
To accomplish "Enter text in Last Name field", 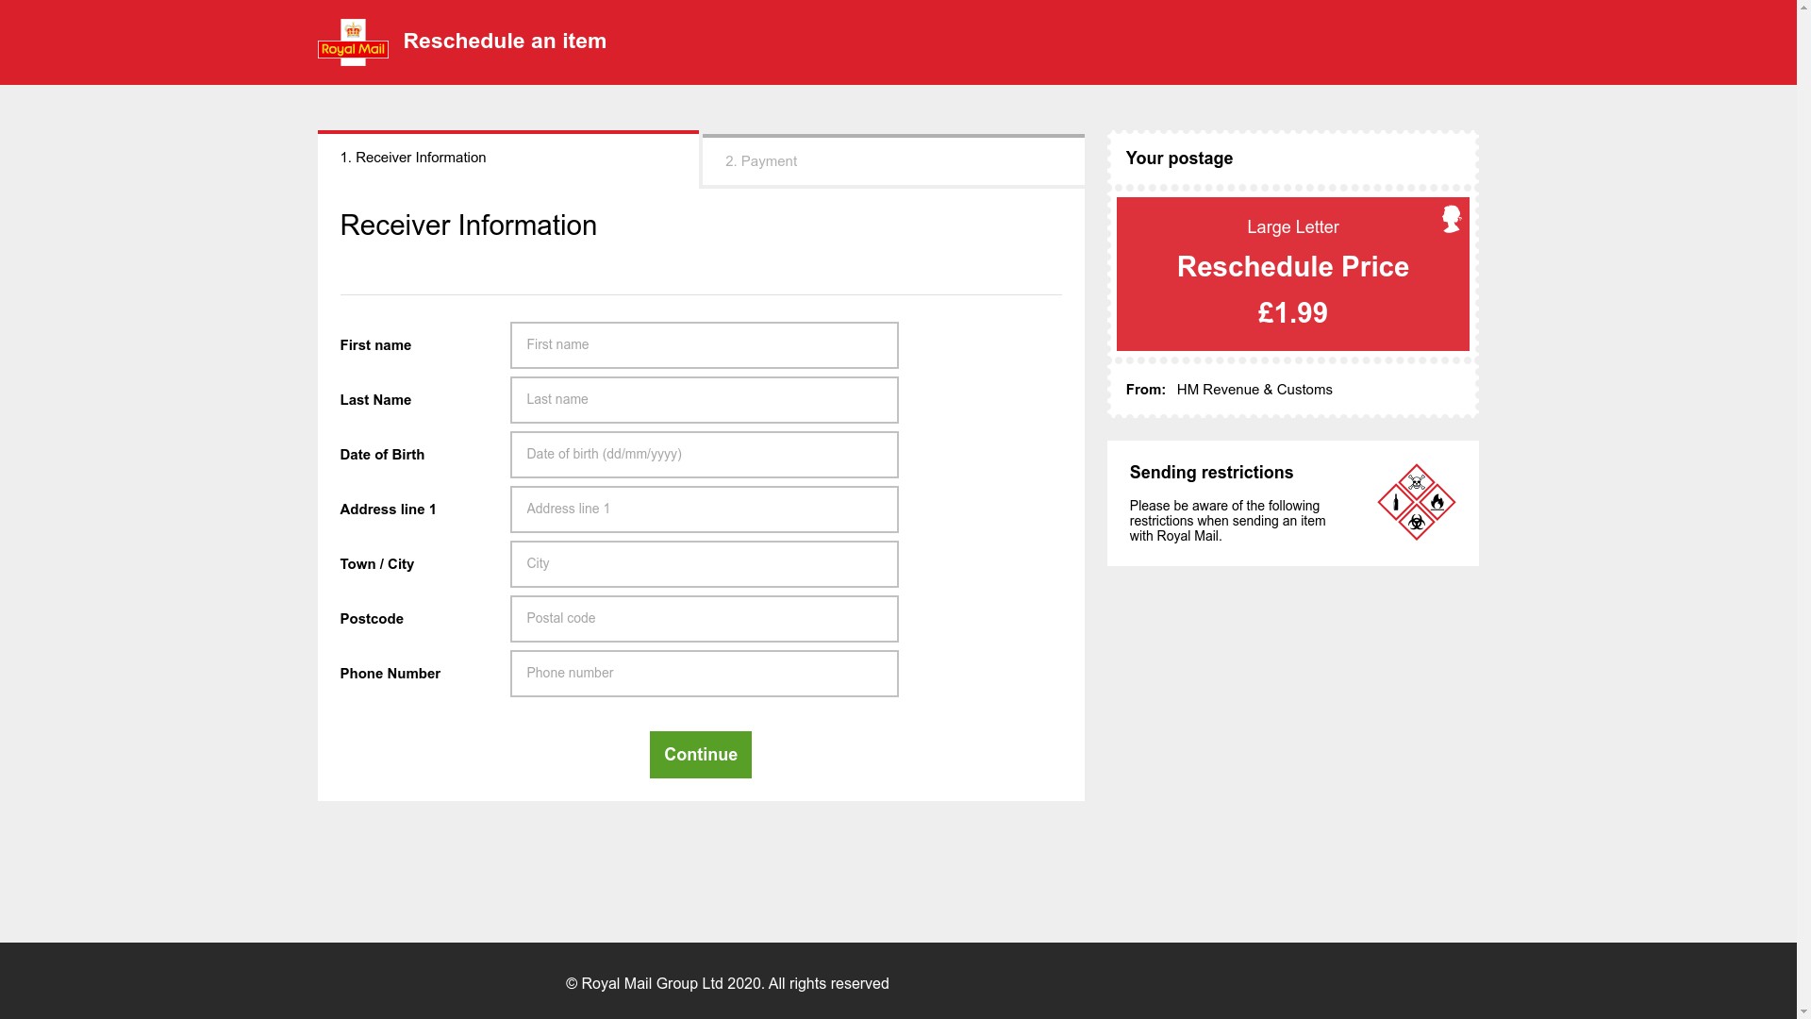I will click(704, 399).
